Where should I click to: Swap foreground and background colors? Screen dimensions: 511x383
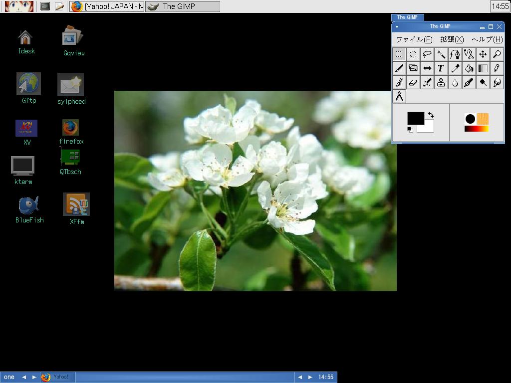[431, 115]
